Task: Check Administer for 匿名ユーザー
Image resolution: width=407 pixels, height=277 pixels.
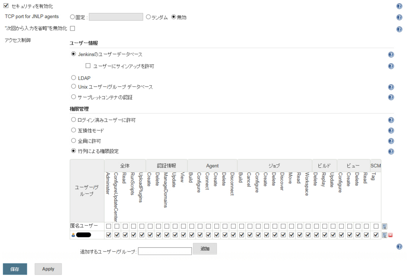Action: (109, 227)
